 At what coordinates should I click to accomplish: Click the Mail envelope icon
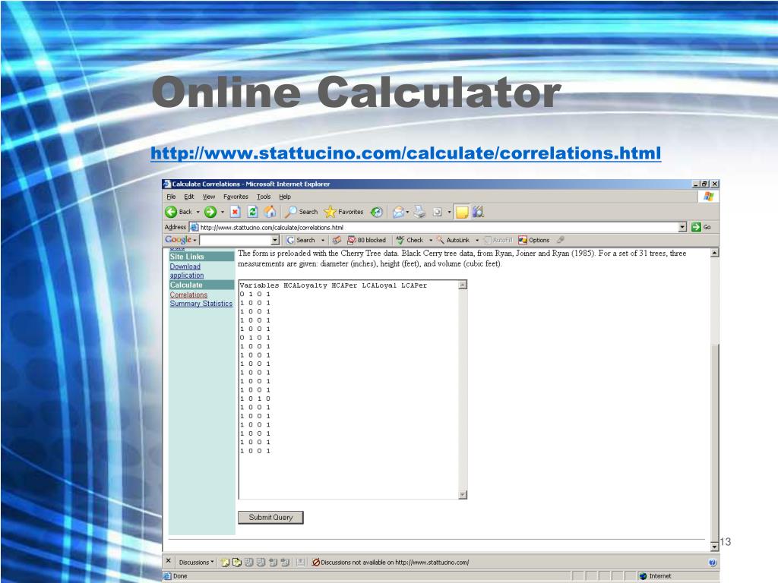pyautogui.click(x=398, y=213)
